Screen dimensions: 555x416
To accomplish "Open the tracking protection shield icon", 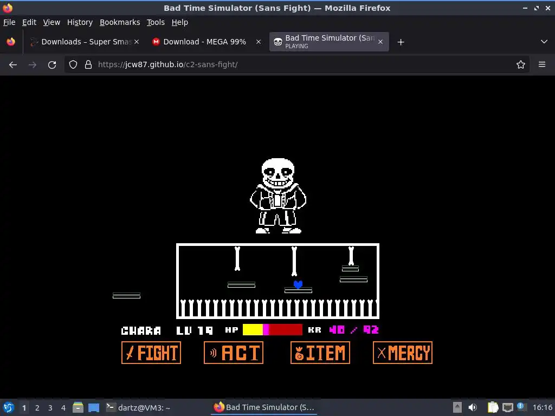I will tap(73, 64).
